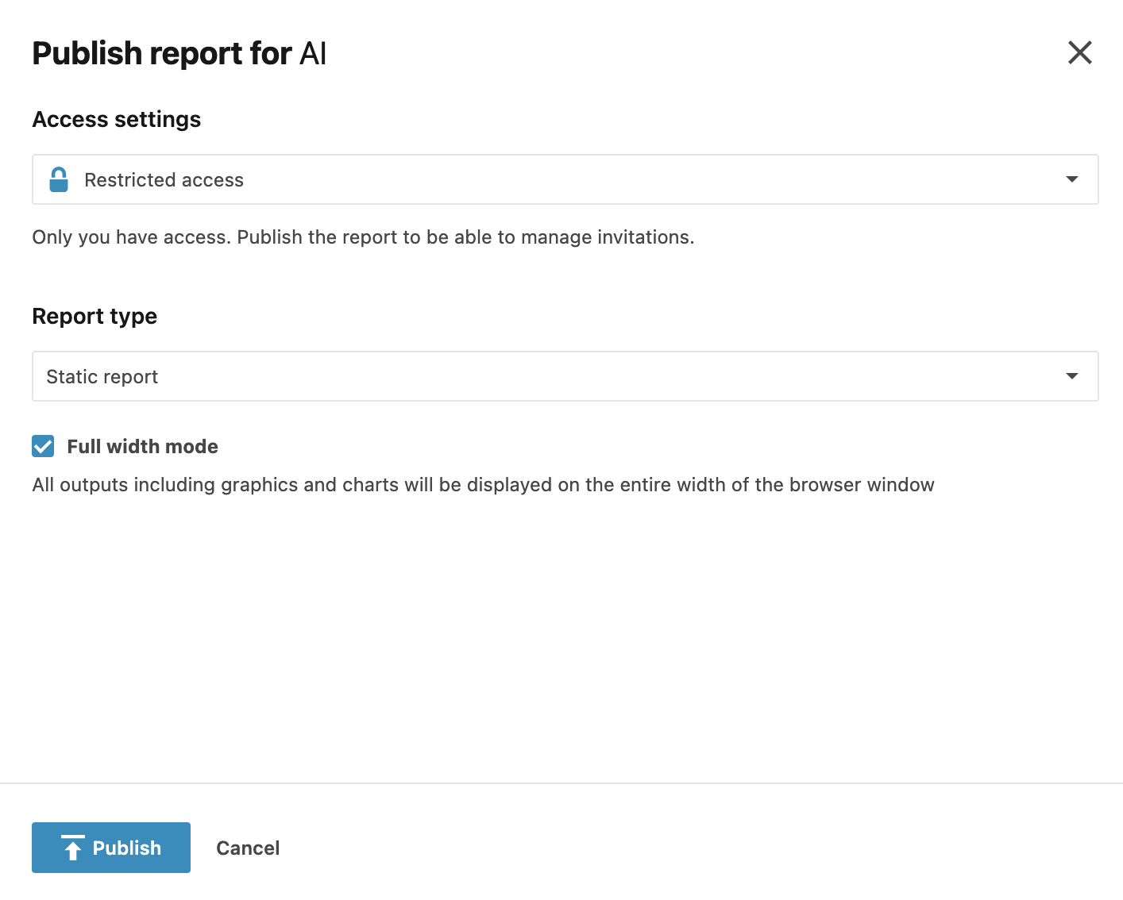This screenshot has width=1123, height=900.
Task: Click the full width mode description text
Action: tap(483, 485)
